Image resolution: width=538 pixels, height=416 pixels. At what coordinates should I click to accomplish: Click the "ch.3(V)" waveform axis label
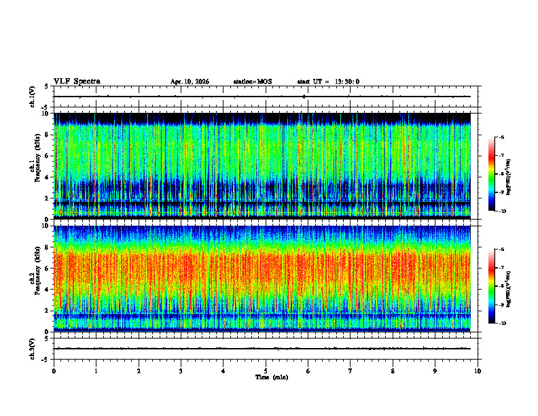(x=33, y=349)
